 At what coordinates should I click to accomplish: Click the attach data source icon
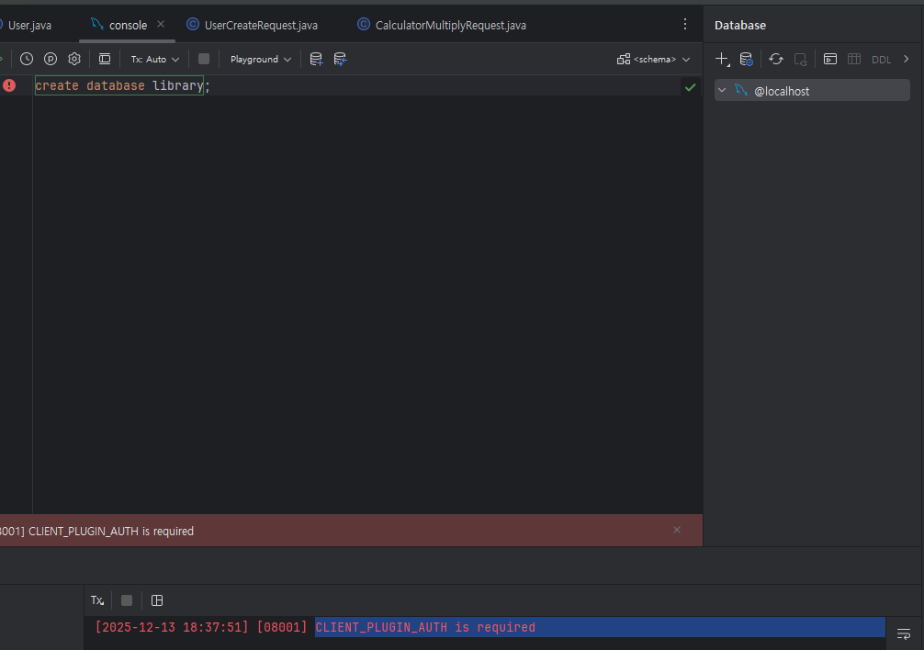[317, 59]
